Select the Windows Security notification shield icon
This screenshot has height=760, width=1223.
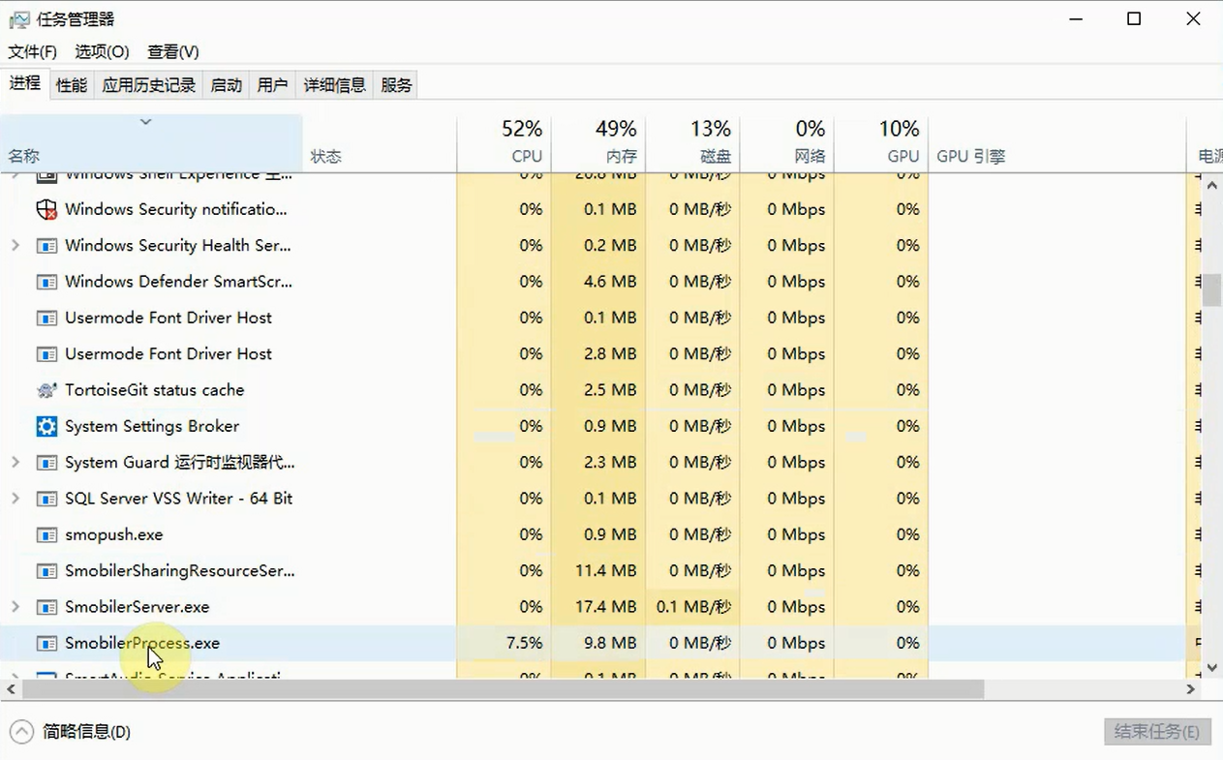46,209
